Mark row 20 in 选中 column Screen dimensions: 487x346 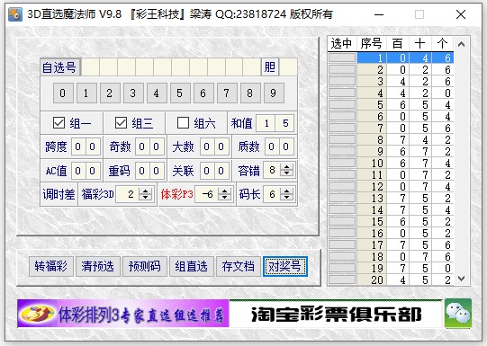(342, 279)
